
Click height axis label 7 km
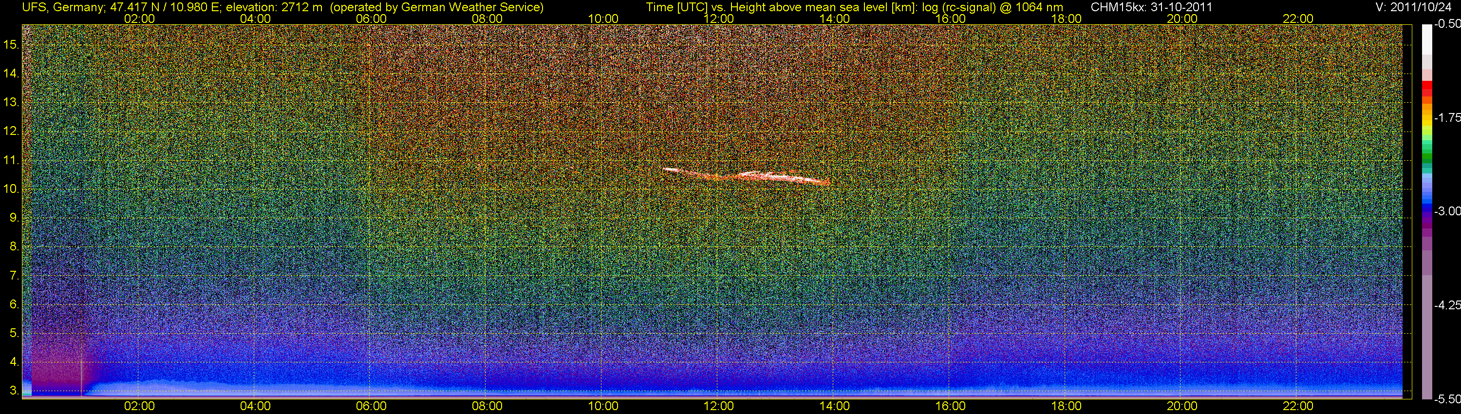pos(14,276)
